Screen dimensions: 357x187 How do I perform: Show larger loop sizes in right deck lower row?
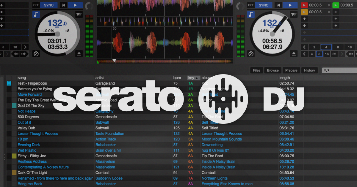click(342, 54)
